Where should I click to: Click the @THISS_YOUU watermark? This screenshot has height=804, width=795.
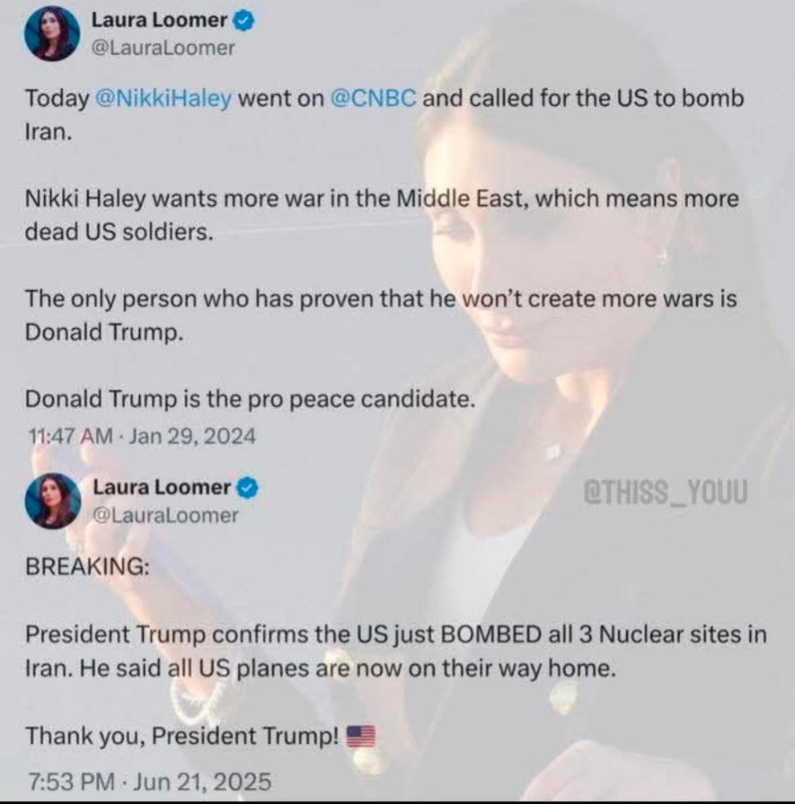pyautogui.click(x=666, y=492)
